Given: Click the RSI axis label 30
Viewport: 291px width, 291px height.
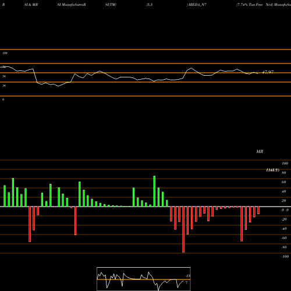Looking at the screenshot, I should click(x=4, y=86).
